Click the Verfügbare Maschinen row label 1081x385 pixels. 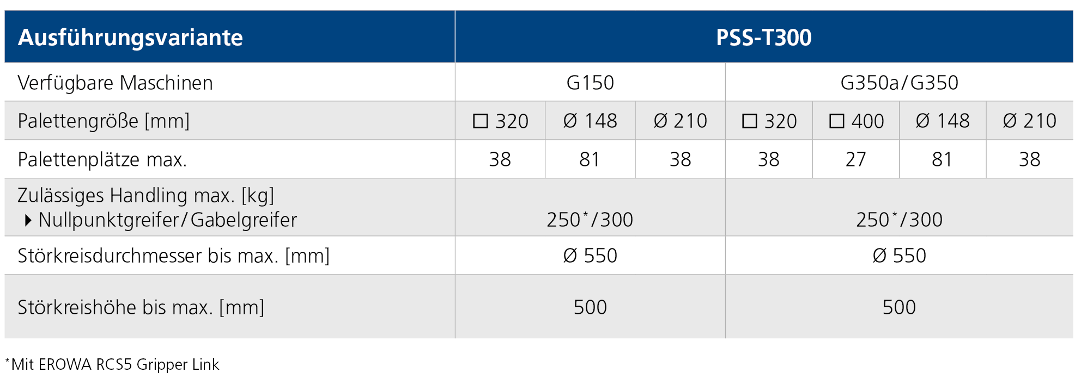115,83
